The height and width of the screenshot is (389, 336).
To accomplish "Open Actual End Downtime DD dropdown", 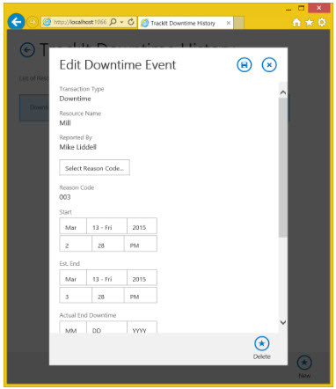I will tap(106, 327).
